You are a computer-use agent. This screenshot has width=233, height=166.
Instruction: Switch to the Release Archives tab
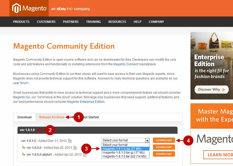52,117
